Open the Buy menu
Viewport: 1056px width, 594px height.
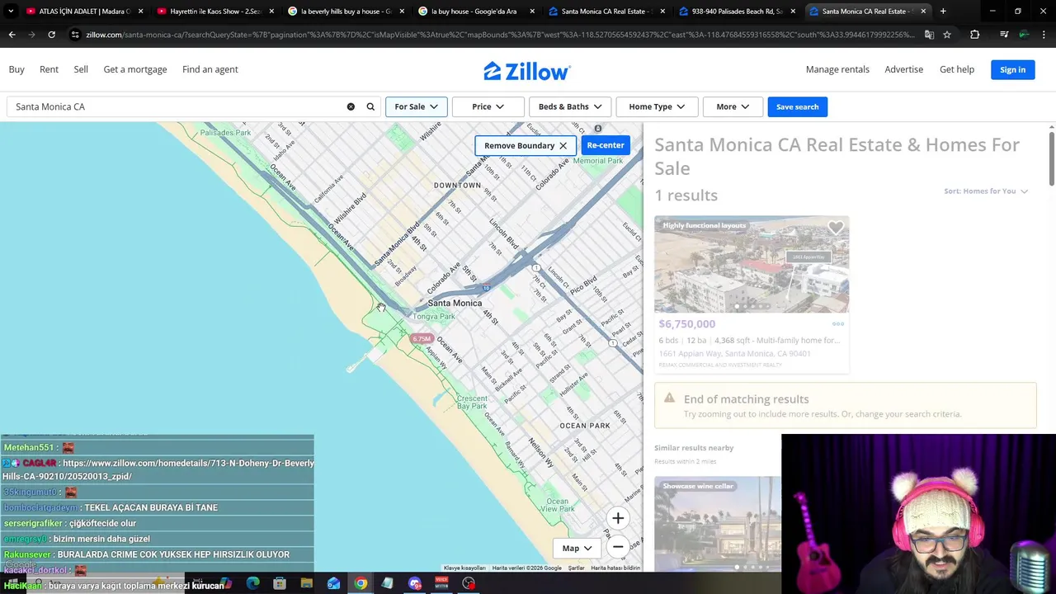click(x=16, y=69)
